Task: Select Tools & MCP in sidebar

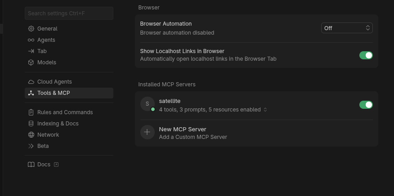Action: pyautogui.click(x=54, y=93)
